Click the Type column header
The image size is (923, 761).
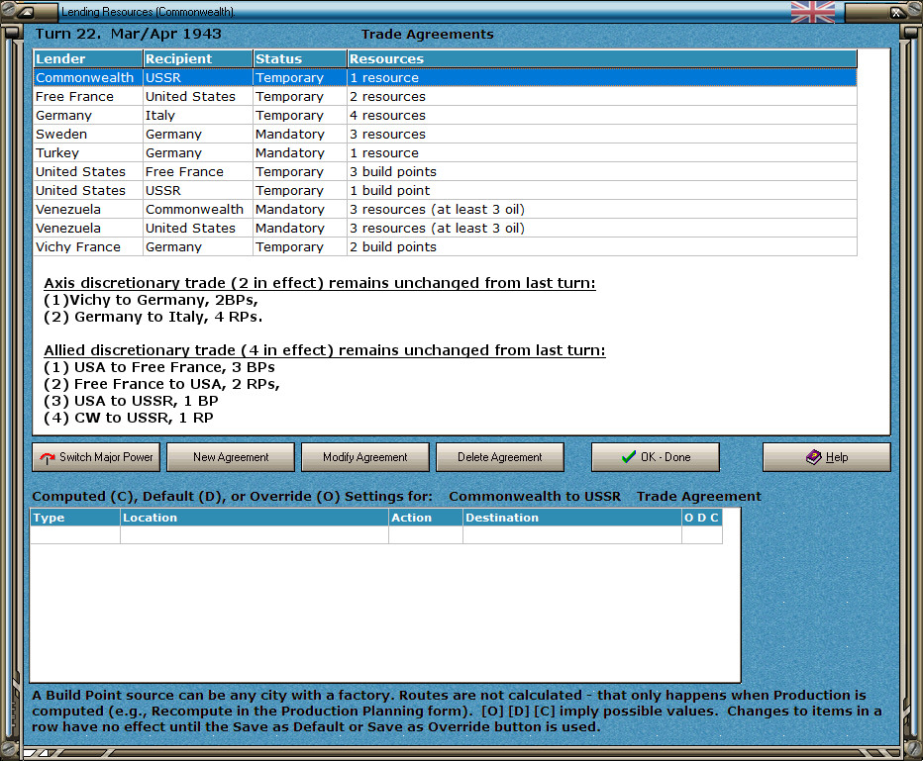point(74,518)
